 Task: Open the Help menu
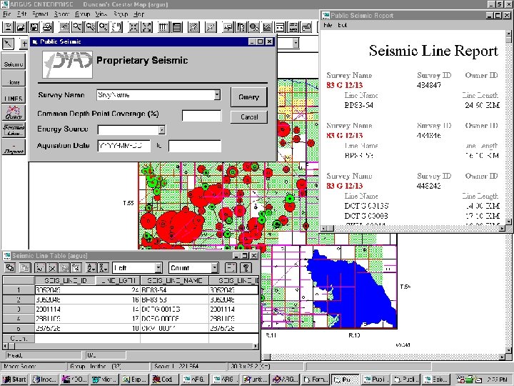(x=138, y=14)
